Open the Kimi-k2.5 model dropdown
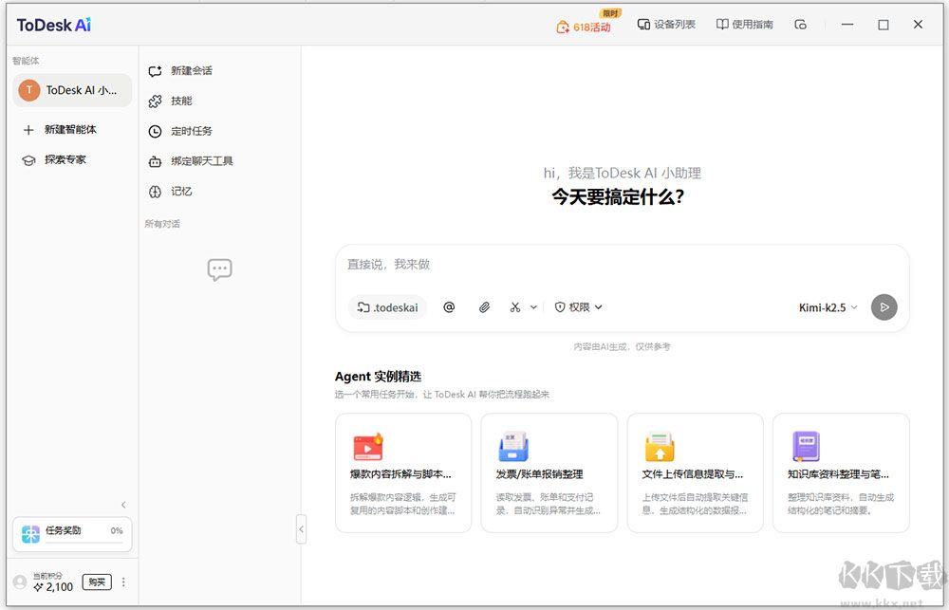Screen dimensions: 949x610 click(x=828, y=307)
